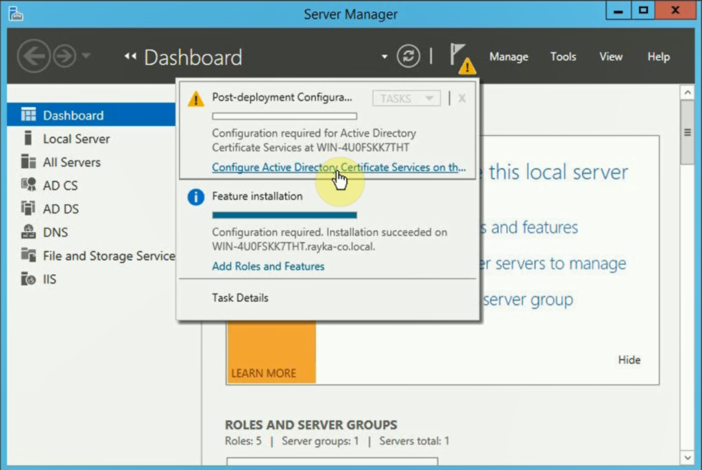Open the TASKS dropdown in notification
This screenshot has width=702, height=470.
pos(406,98)
